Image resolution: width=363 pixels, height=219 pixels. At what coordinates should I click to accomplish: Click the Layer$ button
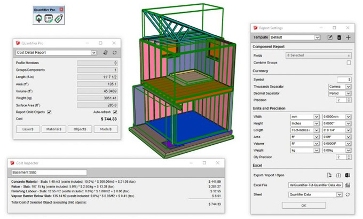point(28,129)
